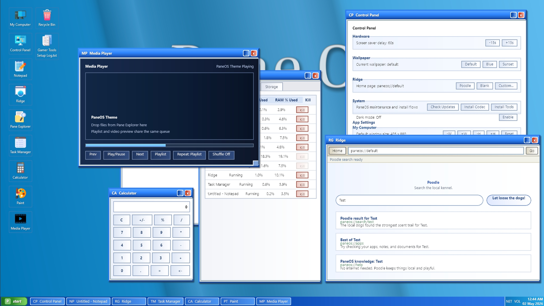Toggle Shuffle Off in Media Player
Viewport: 544px width, 306px height.
(221, 155)
